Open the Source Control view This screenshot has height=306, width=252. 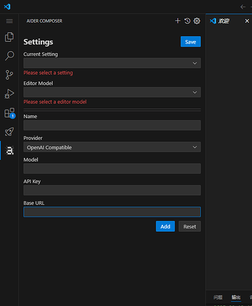(x=9, y=75)
